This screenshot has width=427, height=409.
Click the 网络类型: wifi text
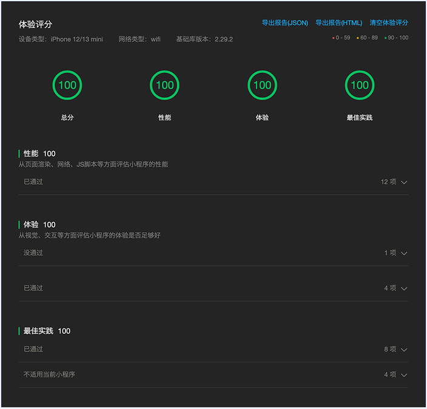pos(140,39)
